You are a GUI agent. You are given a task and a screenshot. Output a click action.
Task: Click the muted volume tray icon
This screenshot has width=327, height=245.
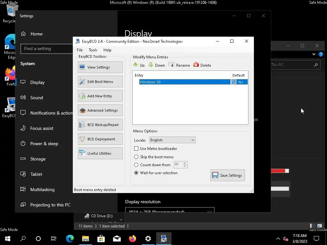(285, 239)
